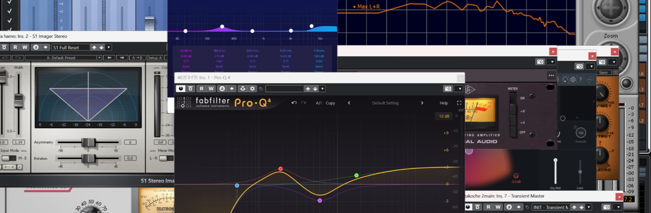The image size is (651, 213).
Task: Click Width value field showing 1.19
Action: tap(18, 142)
